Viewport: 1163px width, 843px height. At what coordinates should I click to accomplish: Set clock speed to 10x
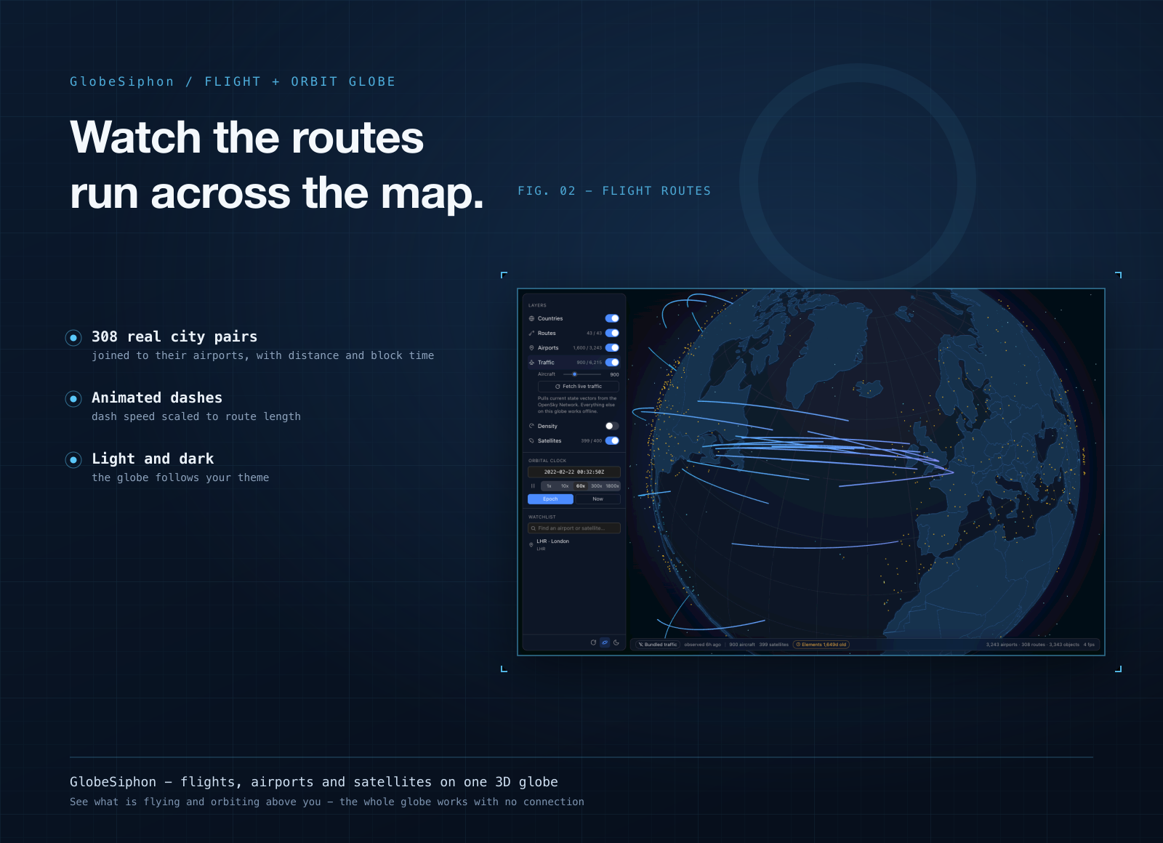565,486
